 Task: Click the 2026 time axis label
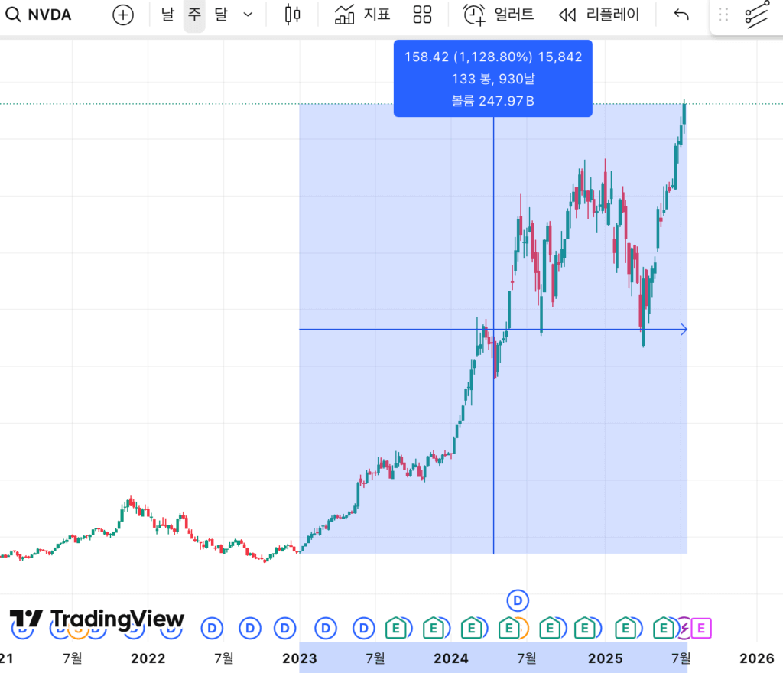pyautogui.click(x=757, y=658)
